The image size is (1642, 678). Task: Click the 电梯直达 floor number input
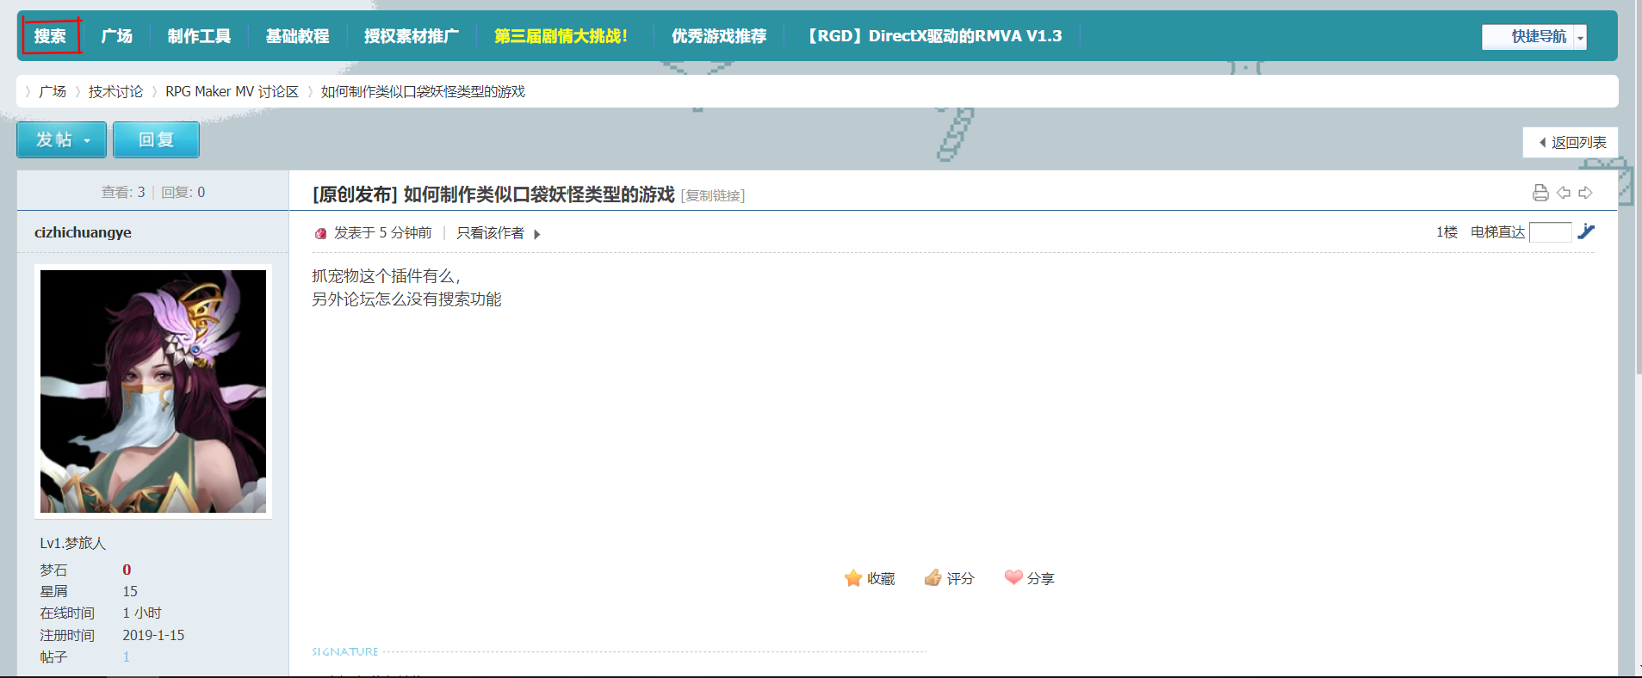click(1551, 232)
